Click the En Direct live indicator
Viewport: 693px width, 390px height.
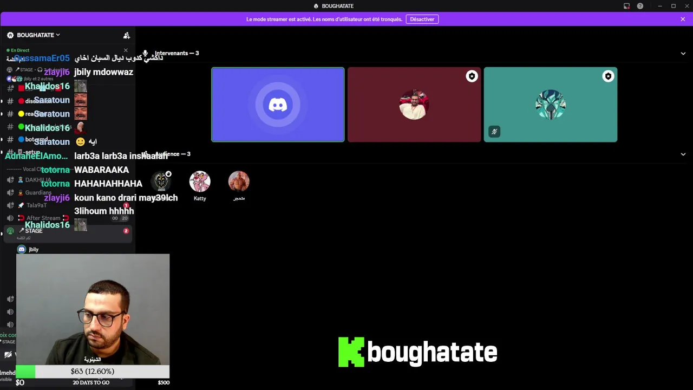coord(18,50)
